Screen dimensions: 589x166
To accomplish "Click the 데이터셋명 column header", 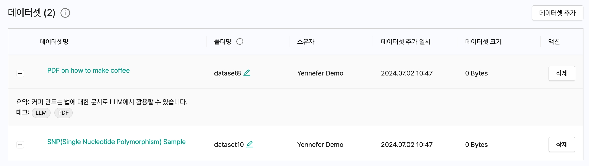I will pos(54,42).
